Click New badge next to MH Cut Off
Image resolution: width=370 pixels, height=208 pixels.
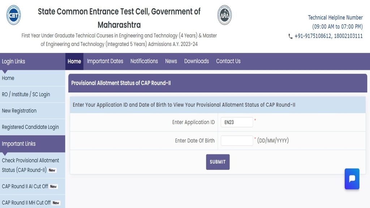point(56,203)
